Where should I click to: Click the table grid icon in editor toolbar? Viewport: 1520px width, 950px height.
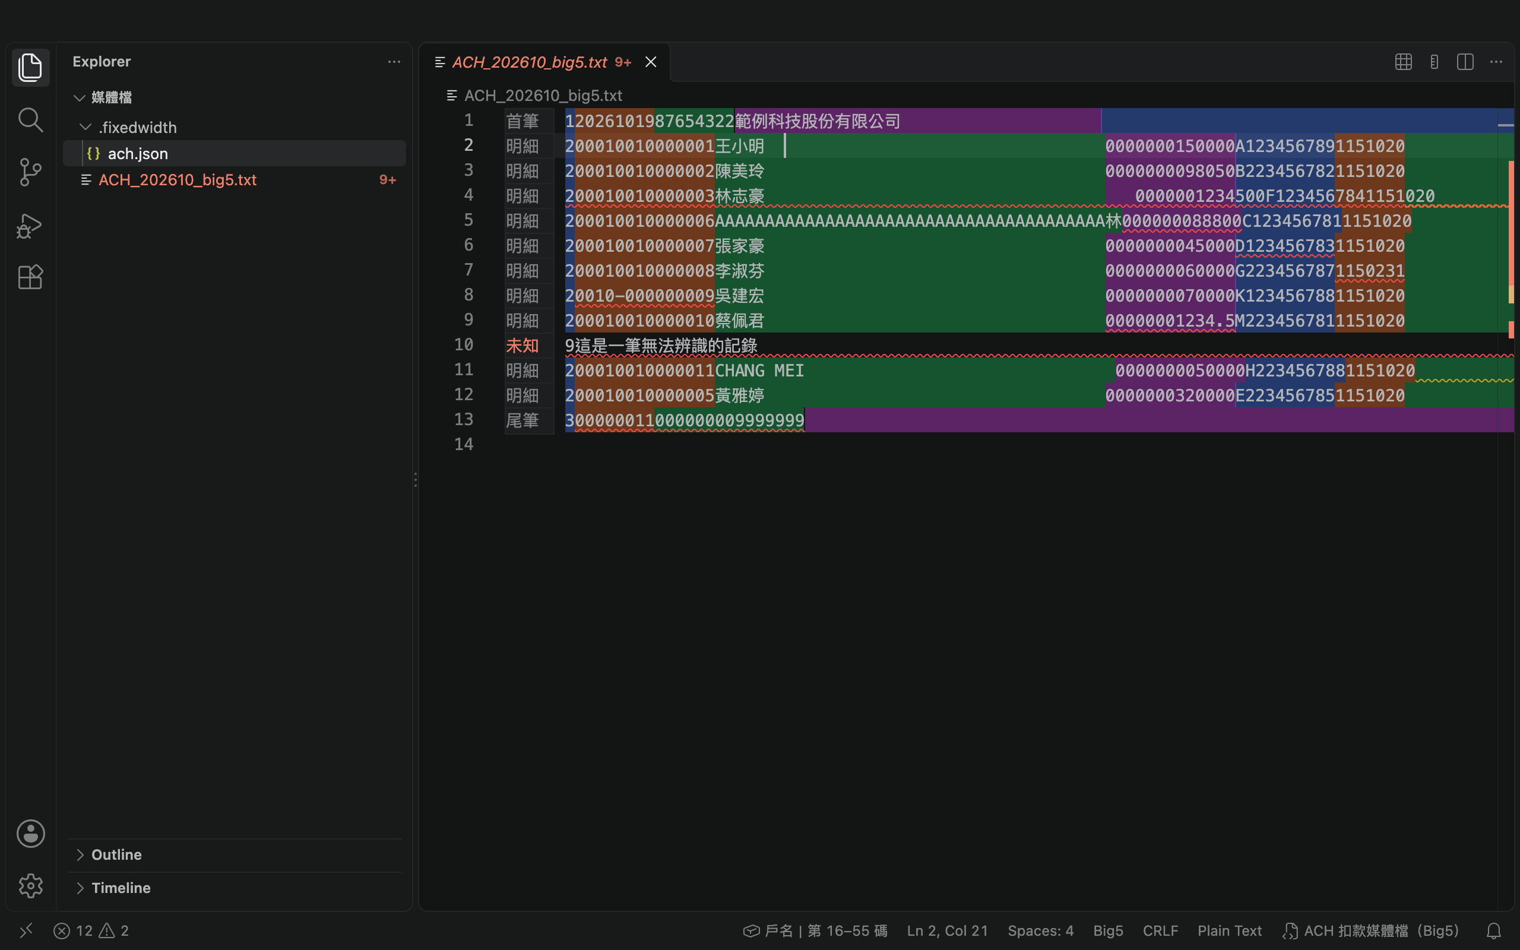click(1403, 62)
